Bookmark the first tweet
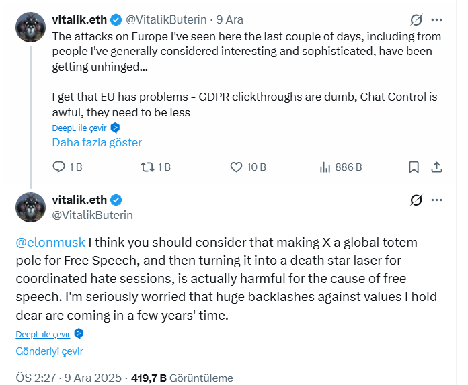 coord(414,167)
